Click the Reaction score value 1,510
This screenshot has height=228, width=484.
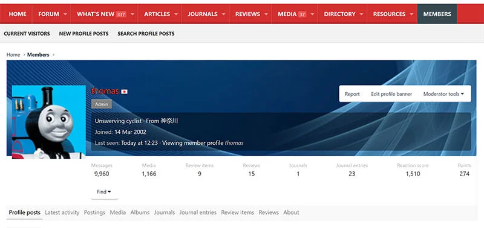413,174
